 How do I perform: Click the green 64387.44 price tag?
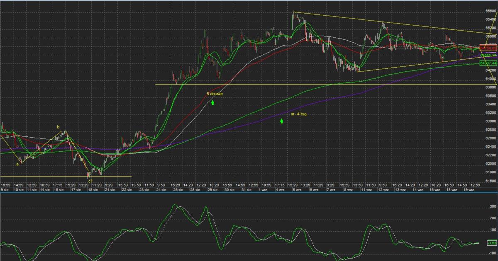point(488,63)
